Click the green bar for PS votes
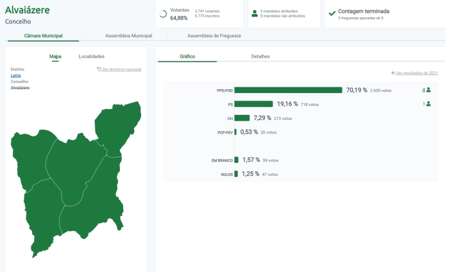The width and height of the screenshot is (449, 272). tap(253, 104)
